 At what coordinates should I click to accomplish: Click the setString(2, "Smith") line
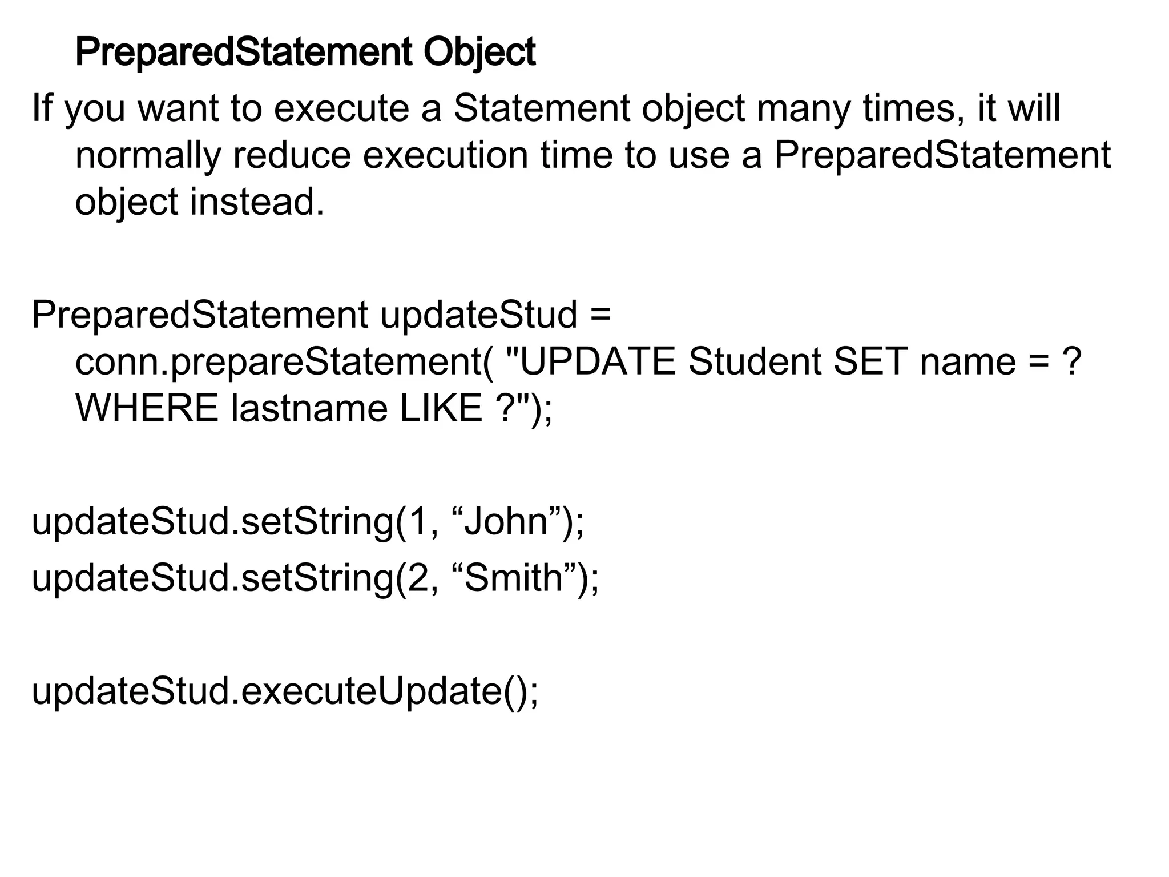click(x=316, y=578)
